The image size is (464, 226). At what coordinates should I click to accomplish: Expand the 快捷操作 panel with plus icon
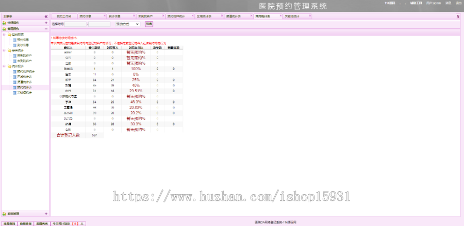click(46, 23)
